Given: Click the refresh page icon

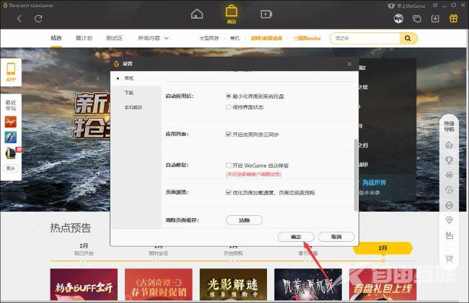Looking at the screenshot, I should click(x=38, y=19).
